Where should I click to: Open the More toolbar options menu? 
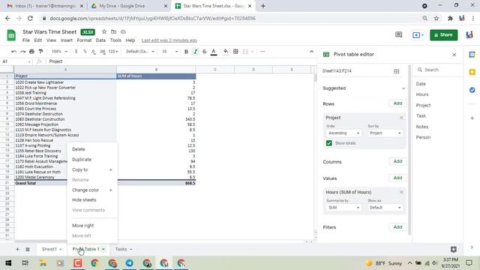pyautogui.click(x=262, y=52)
